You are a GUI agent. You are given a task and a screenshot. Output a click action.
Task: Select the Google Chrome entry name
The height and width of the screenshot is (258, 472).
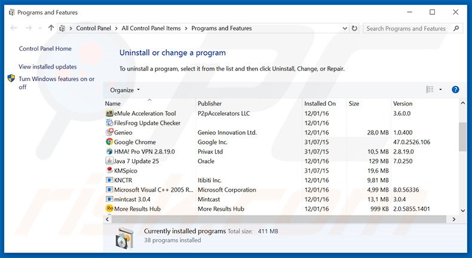pyautogui.click(x=135, y=142)
